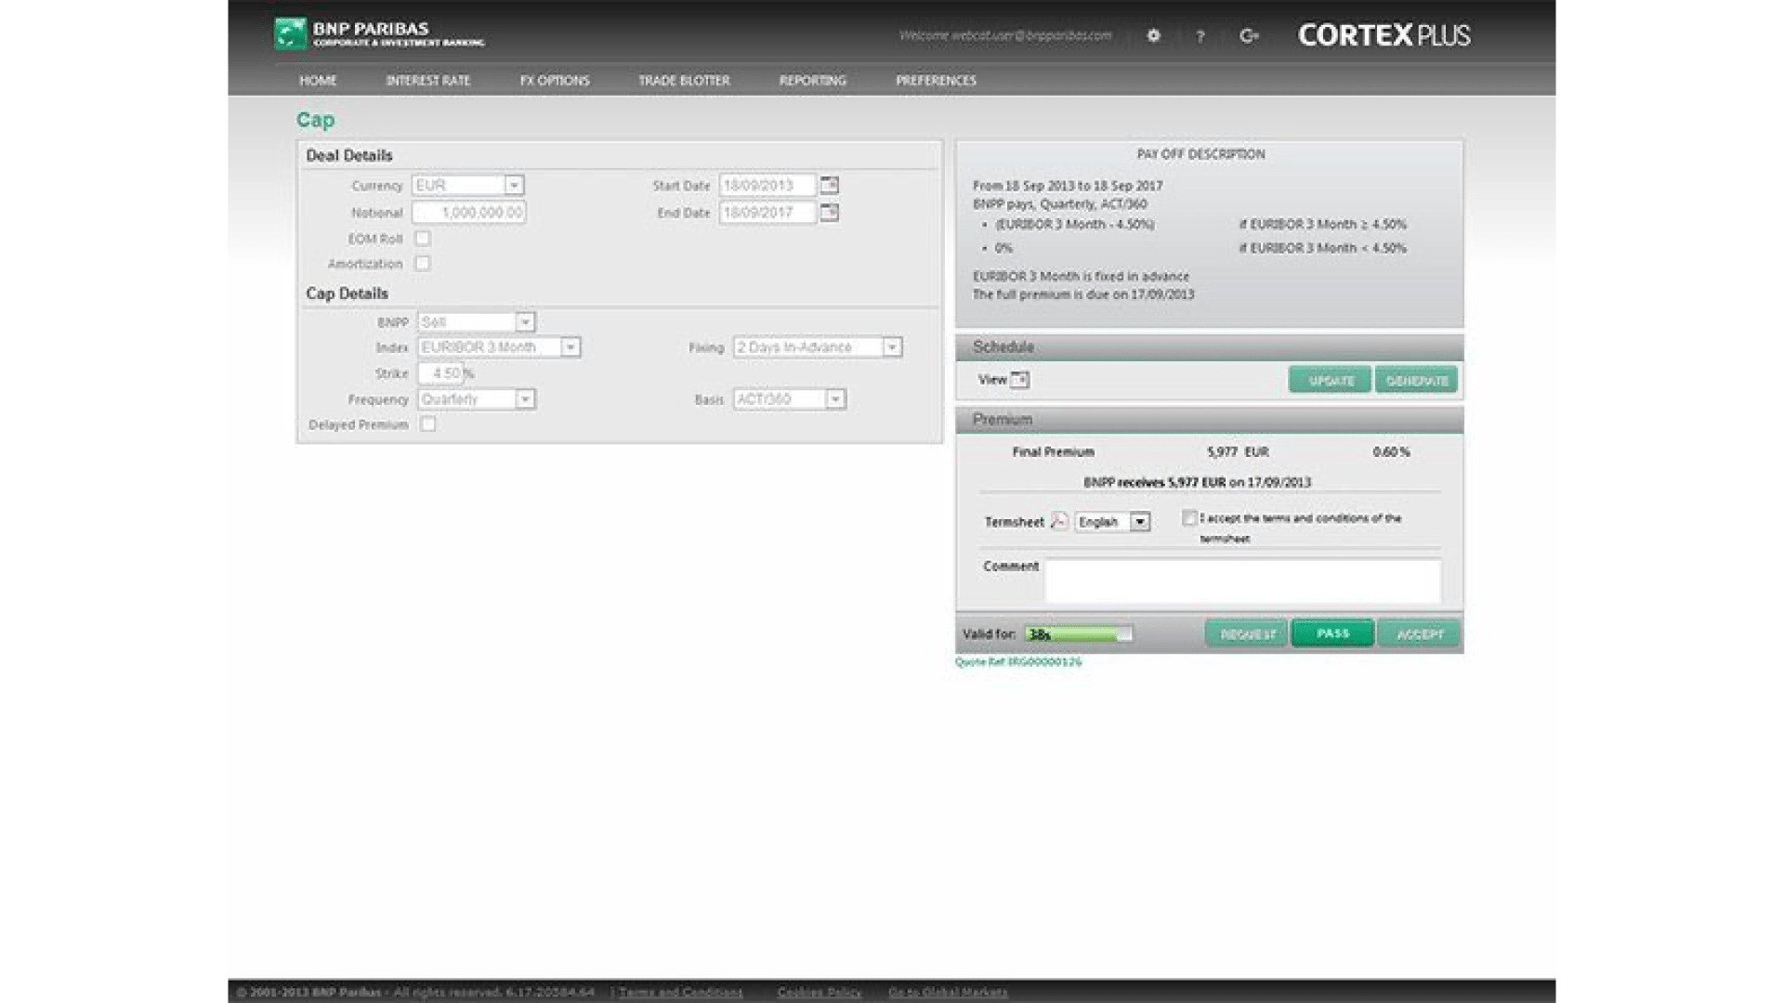Click the Valid for countdown progress bar
Screen dimensions: 1784x1003
tap(1079, 634)
